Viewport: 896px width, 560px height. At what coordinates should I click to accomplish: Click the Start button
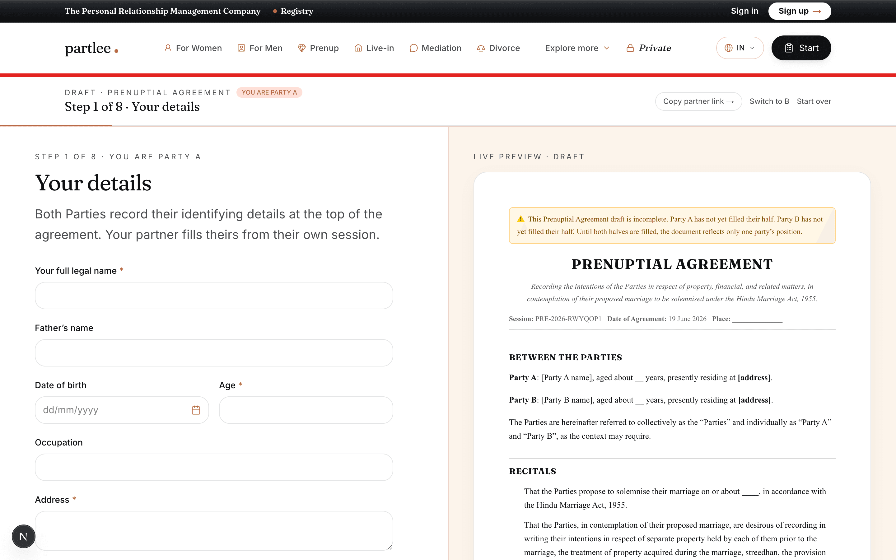point(801,48)
